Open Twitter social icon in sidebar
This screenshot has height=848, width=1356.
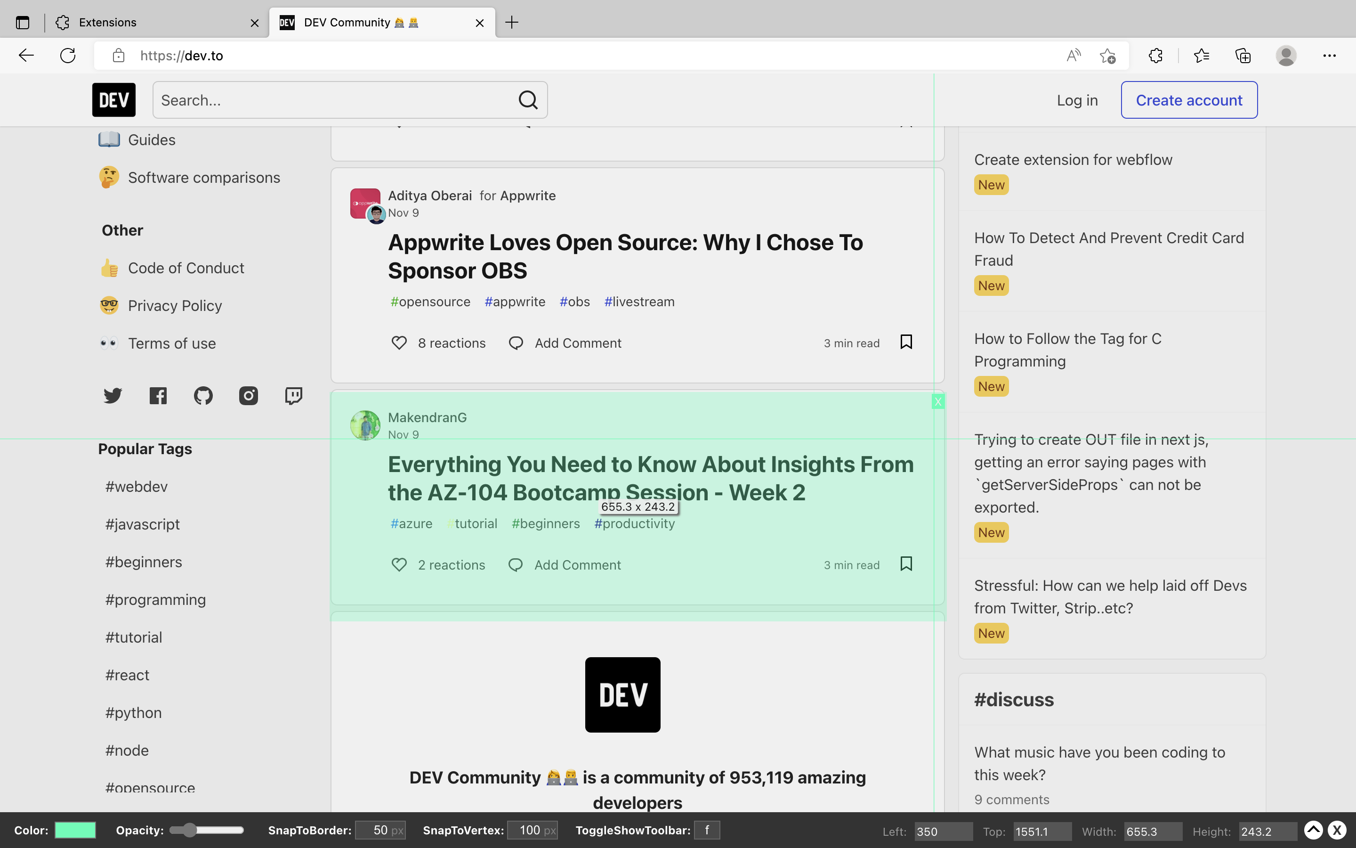pyautogui.click(x=113, y=396)
